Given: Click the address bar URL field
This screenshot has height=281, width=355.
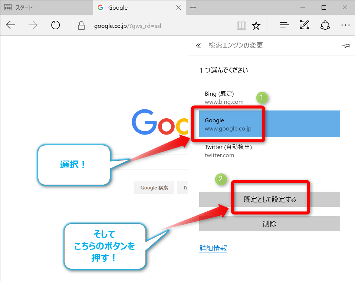Looking at the screenshot, I should (156, 26).
